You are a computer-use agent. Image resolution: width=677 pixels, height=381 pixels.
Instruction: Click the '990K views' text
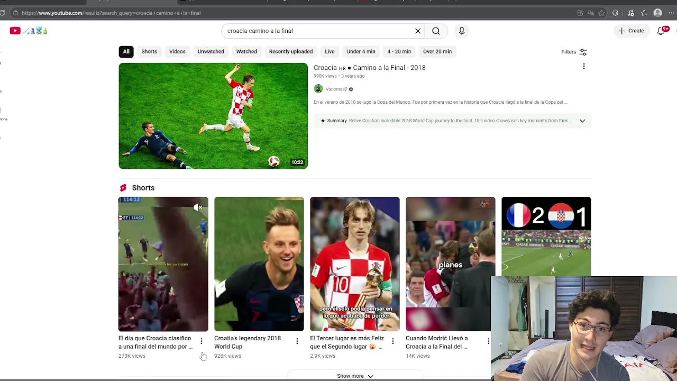(x=325, y=76)
